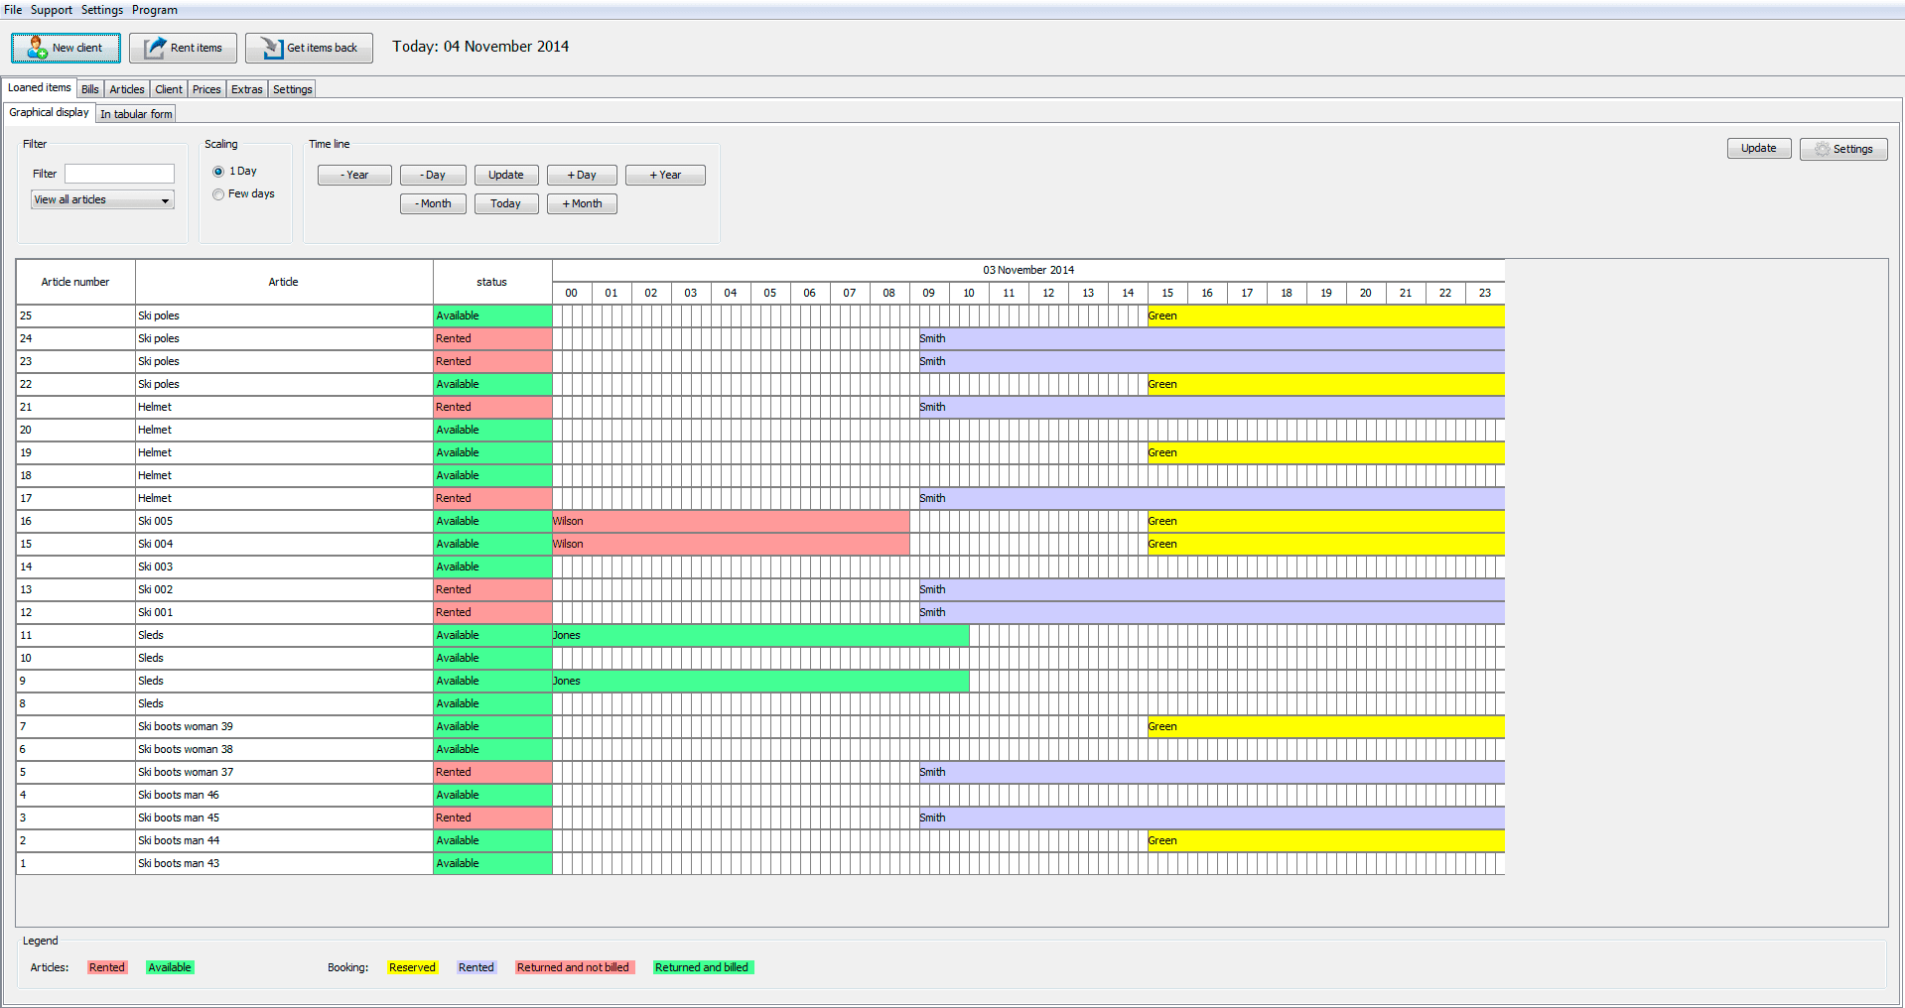Click the New client person icon
The height and width of the screenshot is (1008, 1905).
[37, 48]
